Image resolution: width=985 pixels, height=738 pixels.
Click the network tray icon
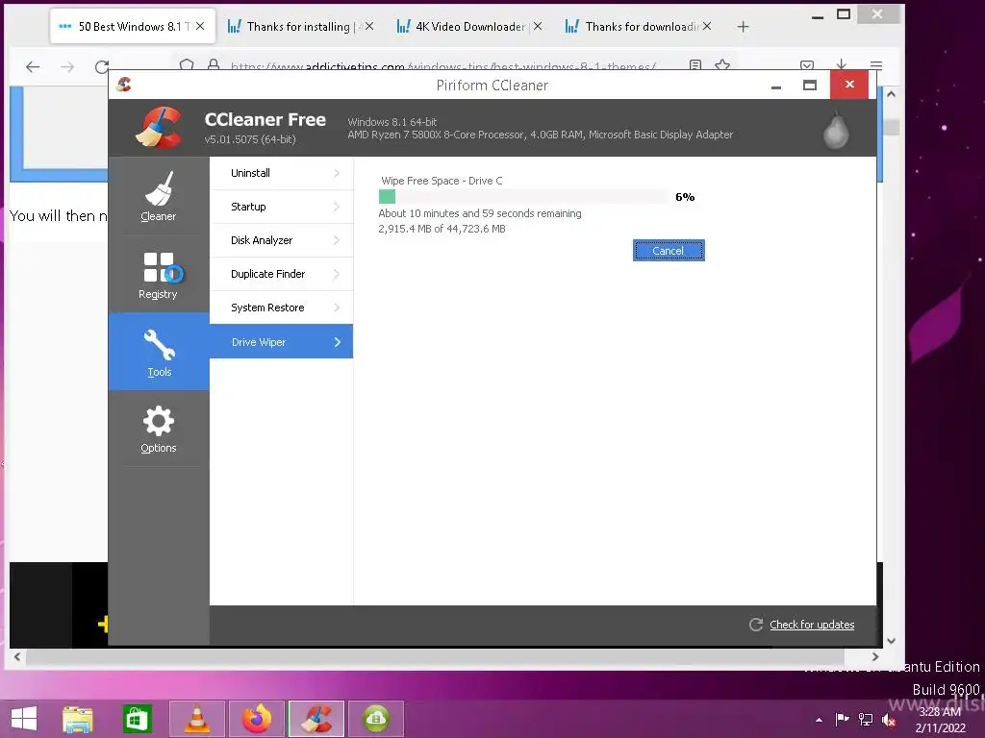click(x=866, y=719)
